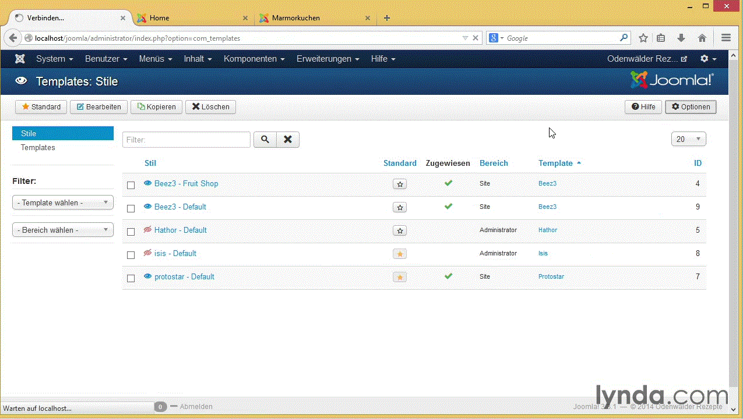
Task: Click the orange default star for protostar
Action: pyautogui.click(x=400, y=277)
